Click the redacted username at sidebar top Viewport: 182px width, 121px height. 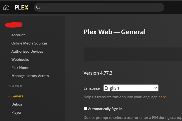tap(14, 25)
